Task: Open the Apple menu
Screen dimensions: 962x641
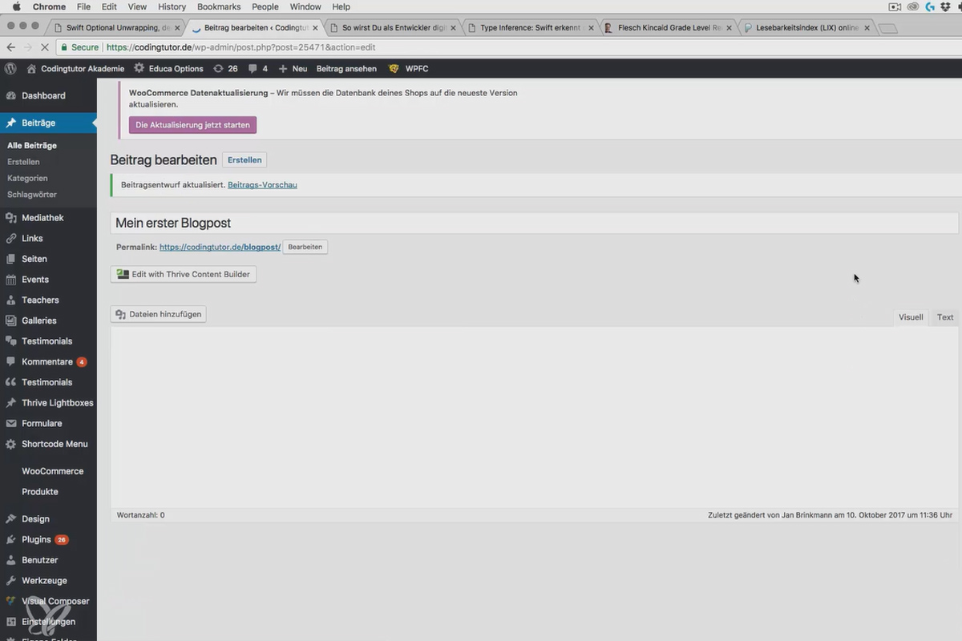Action: point(16,6)
